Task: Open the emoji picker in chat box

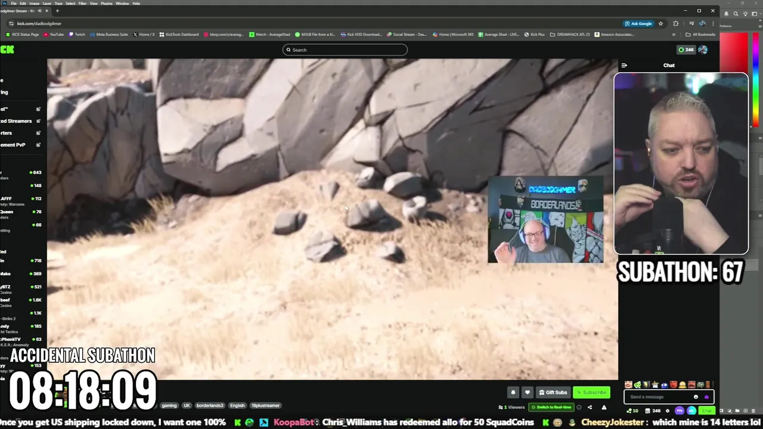Action: point(696,397)
